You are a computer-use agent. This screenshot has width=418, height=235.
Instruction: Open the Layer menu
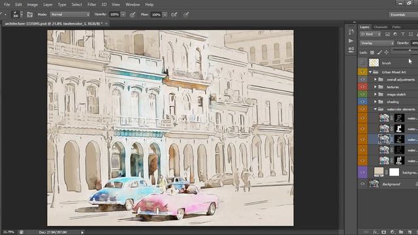(x=48, y=5)
